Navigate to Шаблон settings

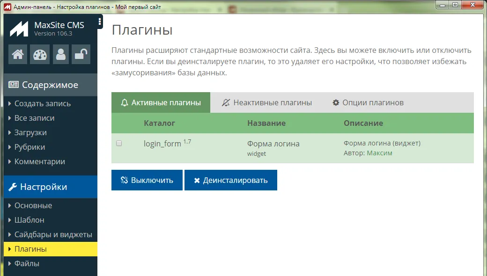click(29, 220)
